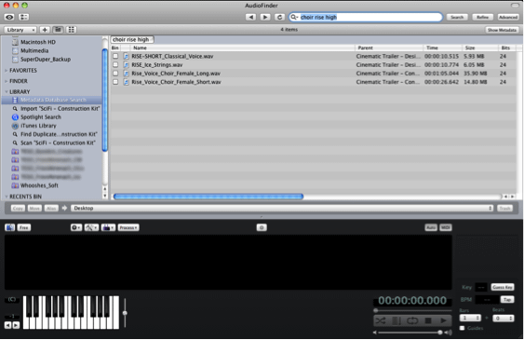Go back with the left arrow button

[x=250, y=17]
